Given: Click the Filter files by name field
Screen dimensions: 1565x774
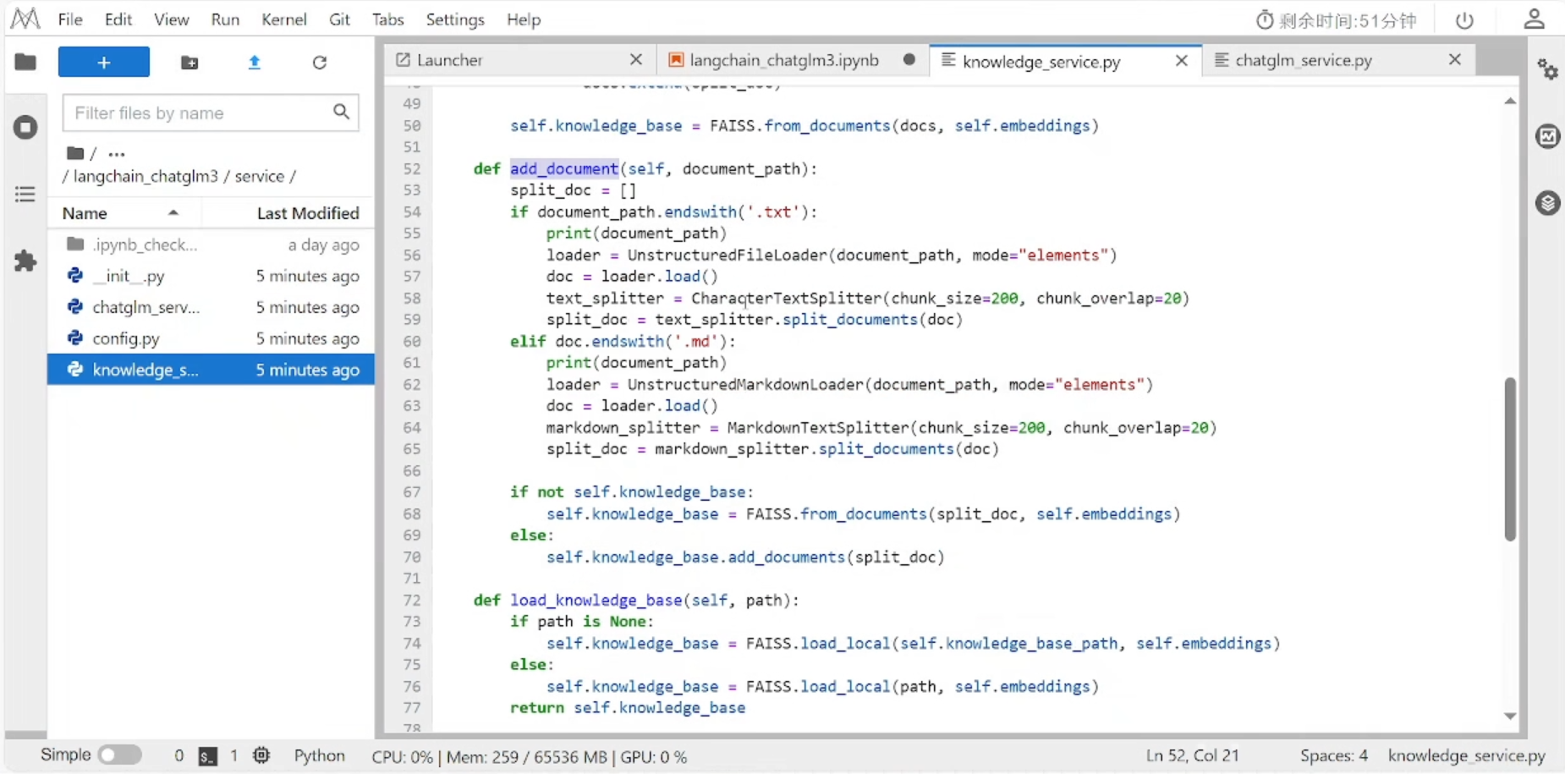Looking at the screenshot, I should 200,113.
